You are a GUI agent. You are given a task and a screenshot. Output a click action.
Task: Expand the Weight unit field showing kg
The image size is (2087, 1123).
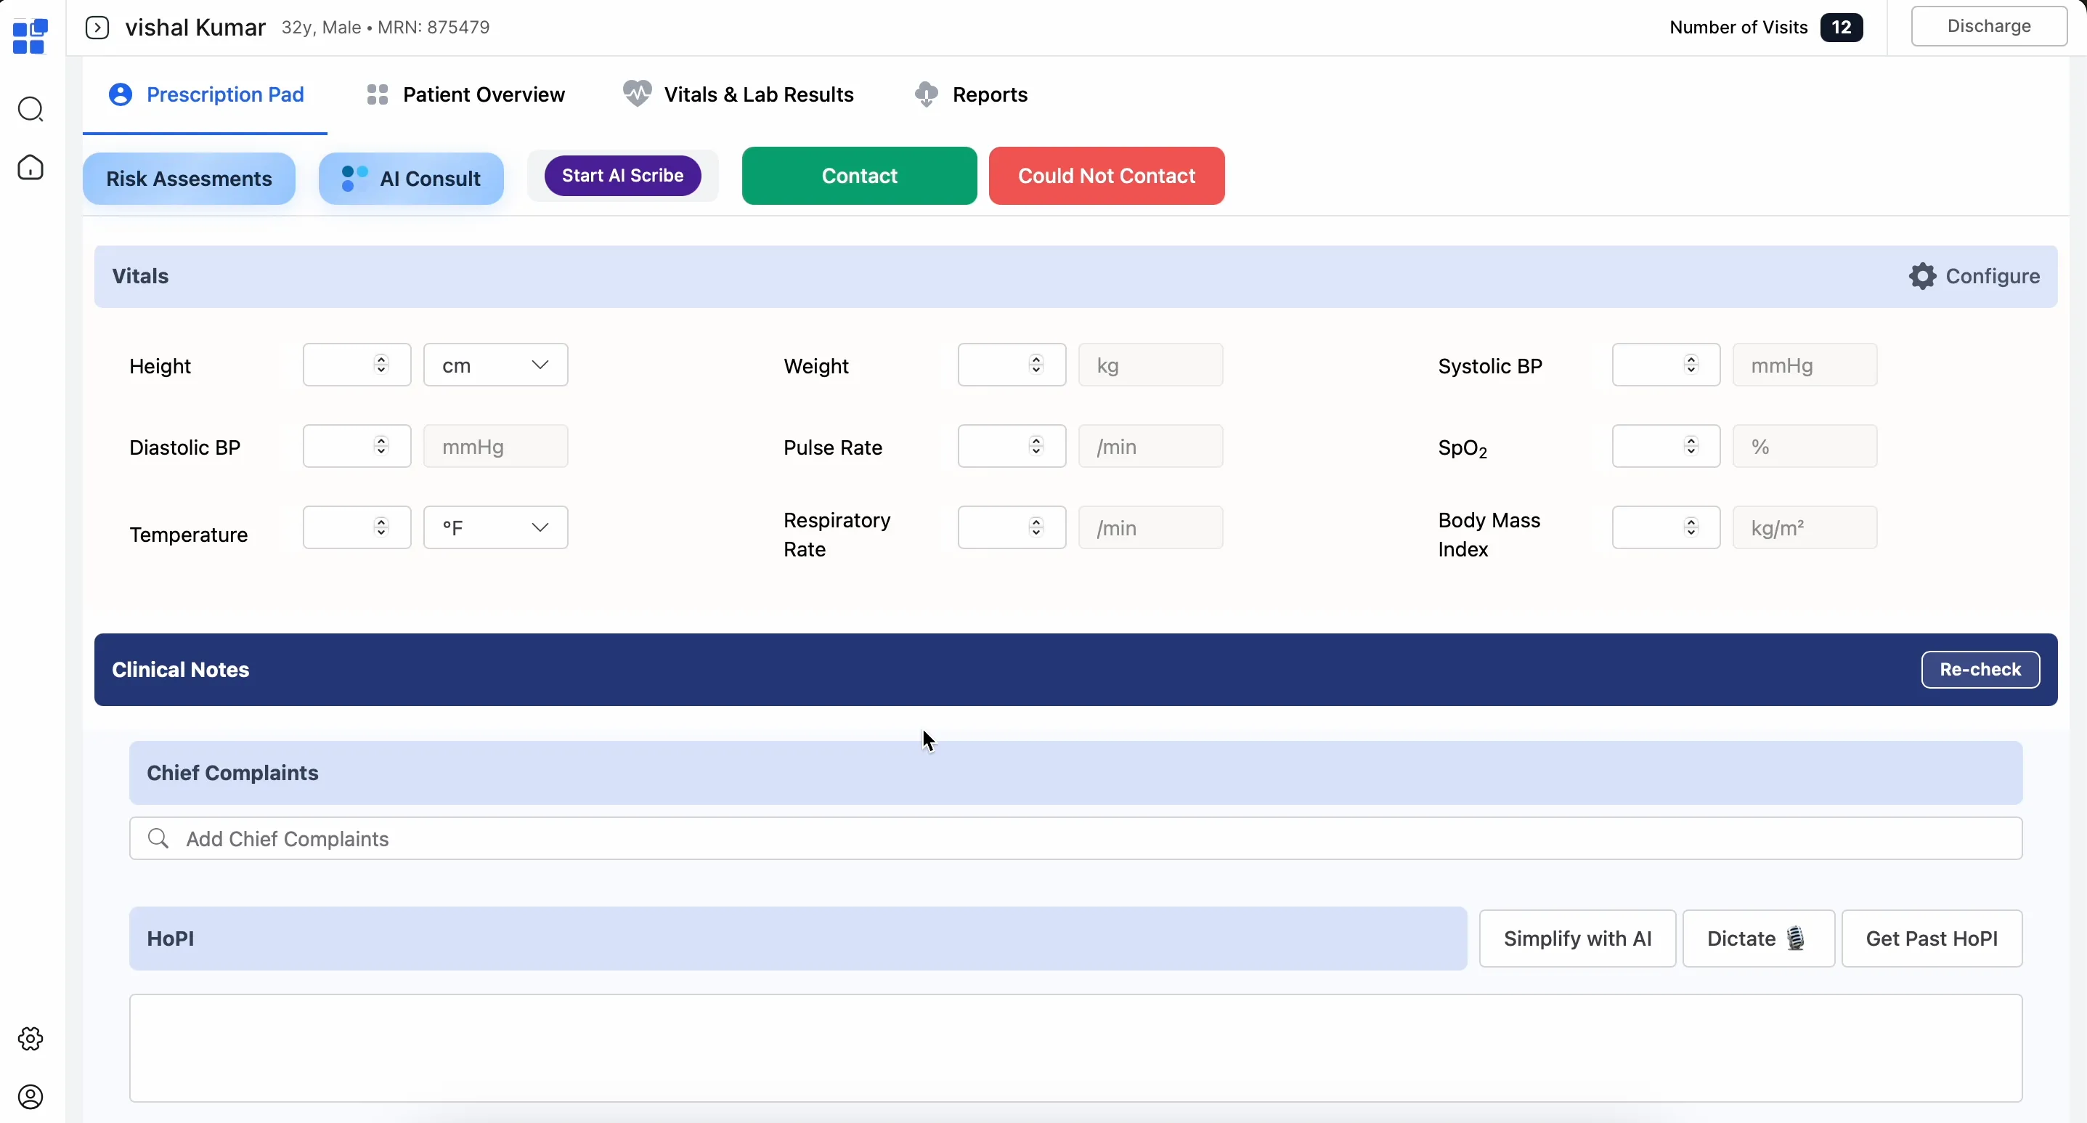1150,365
